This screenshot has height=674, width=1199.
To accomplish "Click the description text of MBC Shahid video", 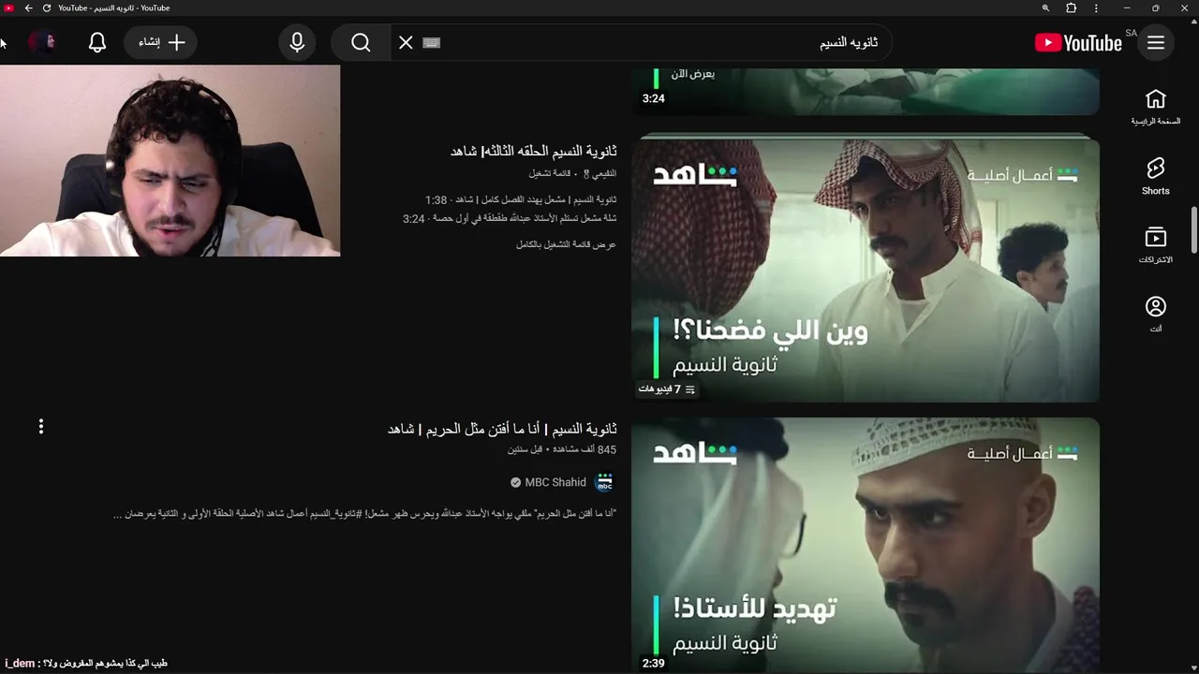I will pyautogui.click(x=364, y=514).
